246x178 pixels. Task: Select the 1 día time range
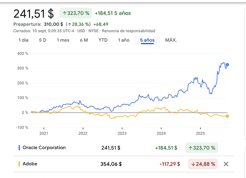(x=24, y=40)
